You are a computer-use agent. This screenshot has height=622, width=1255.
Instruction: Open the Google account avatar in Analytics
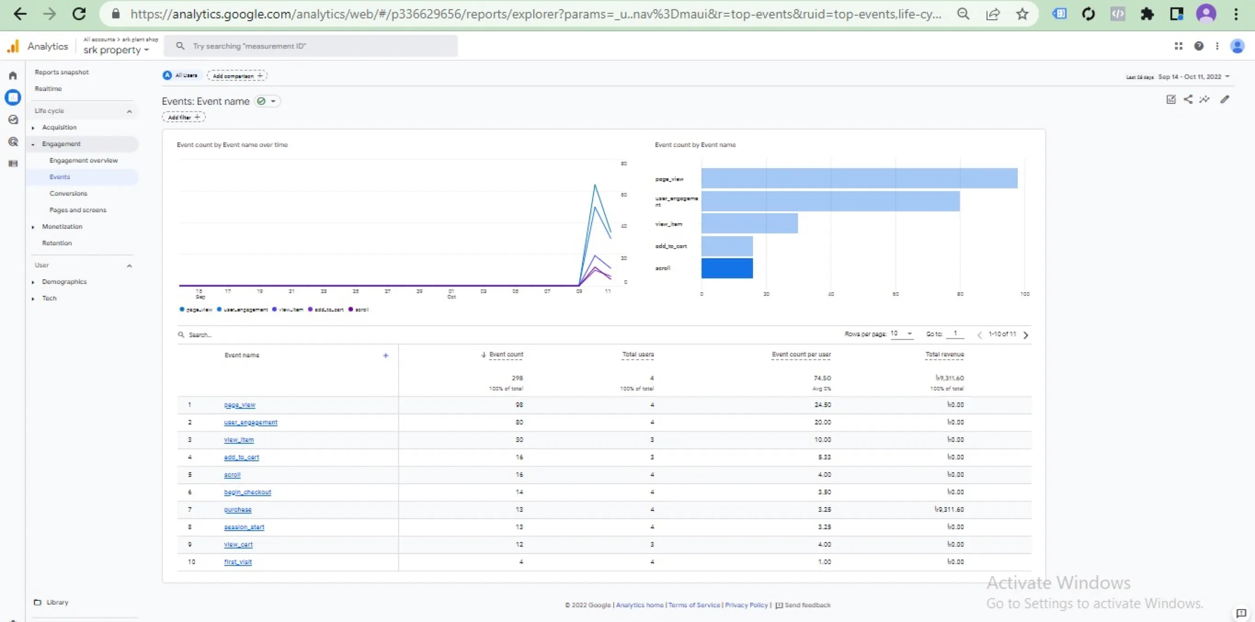1238,46
